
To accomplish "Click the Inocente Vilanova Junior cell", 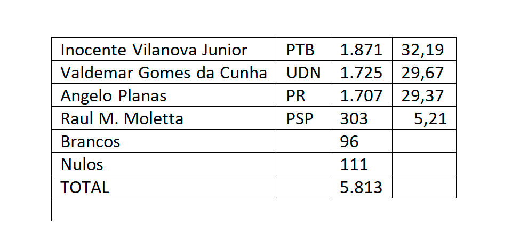I will coord(164,49).
